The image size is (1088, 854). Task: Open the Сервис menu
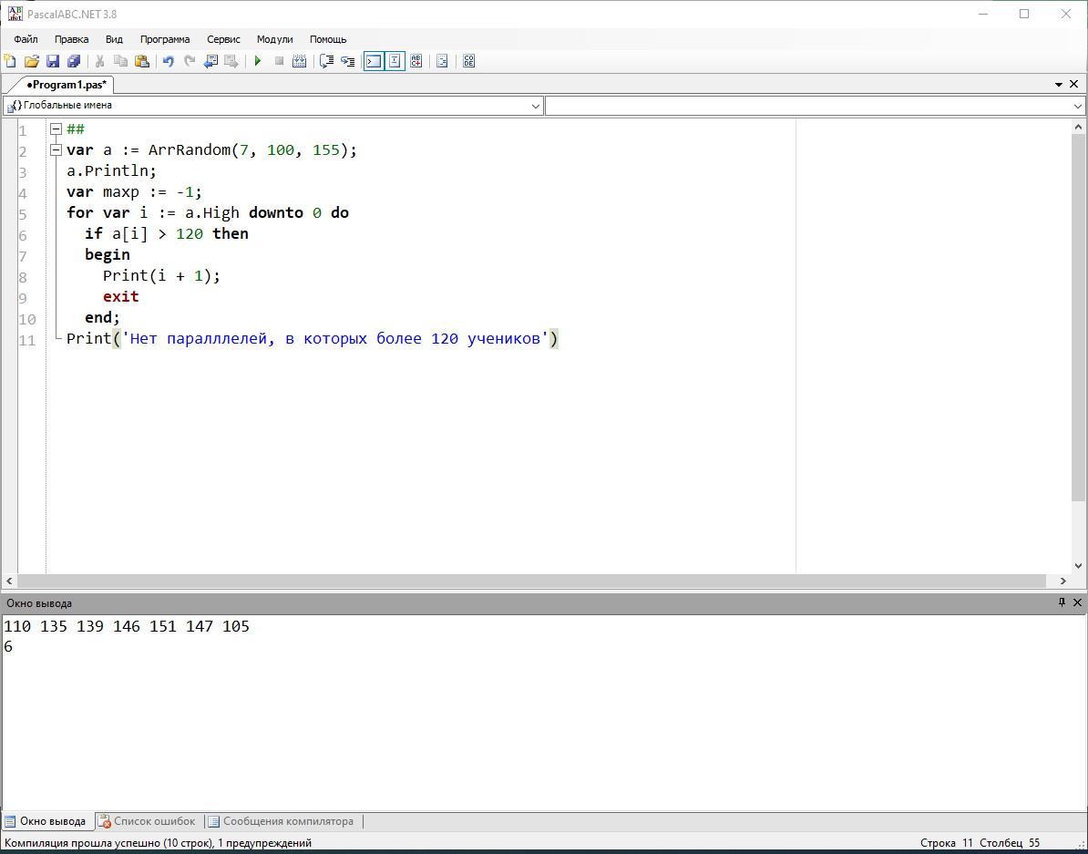pos(223,39)
